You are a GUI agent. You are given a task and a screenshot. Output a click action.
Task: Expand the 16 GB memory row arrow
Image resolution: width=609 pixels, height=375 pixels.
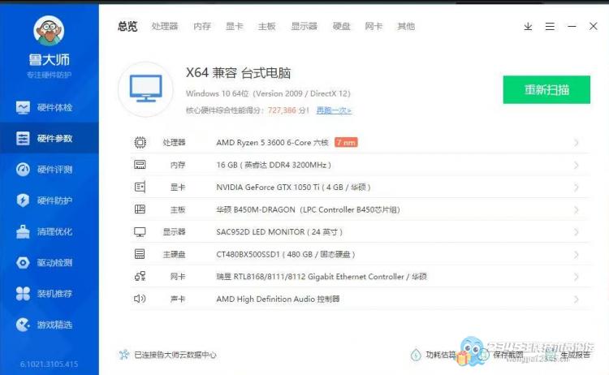576,165
